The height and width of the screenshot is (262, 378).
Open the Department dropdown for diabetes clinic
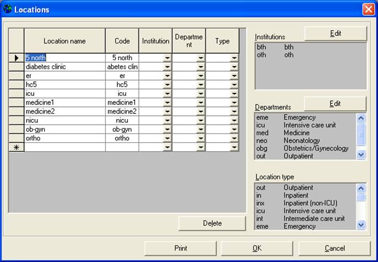tap(201, 67)
